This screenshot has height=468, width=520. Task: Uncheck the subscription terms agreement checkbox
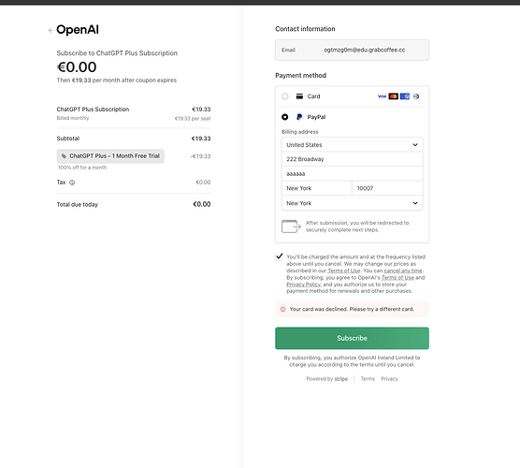[x=279, y=256]
